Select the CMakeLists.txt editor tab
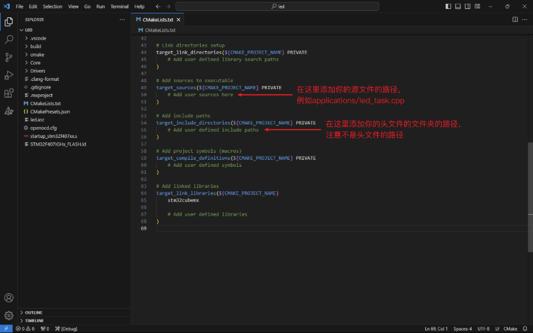This screenshot has width=533, height=333. [157, 20]
